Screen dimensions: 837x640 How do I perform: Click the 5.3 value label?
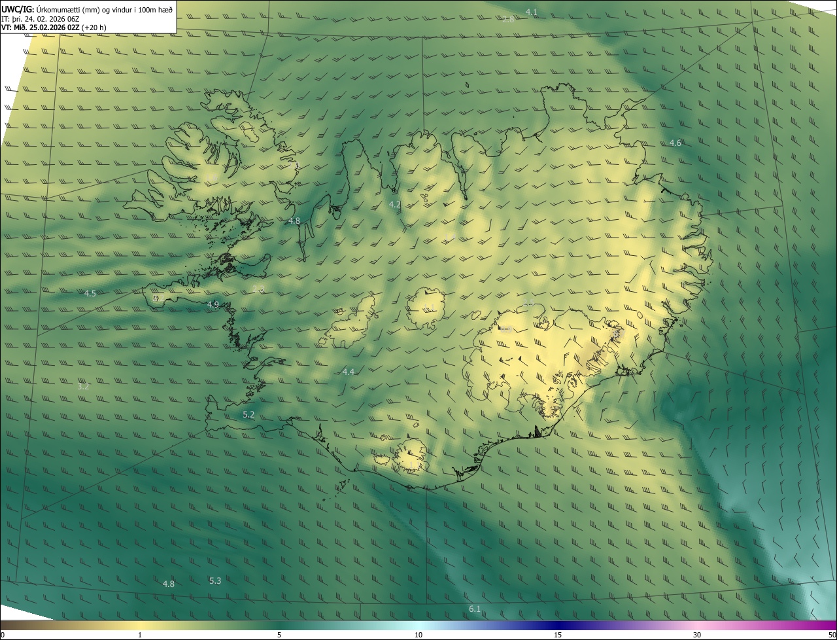coord(215,580)
